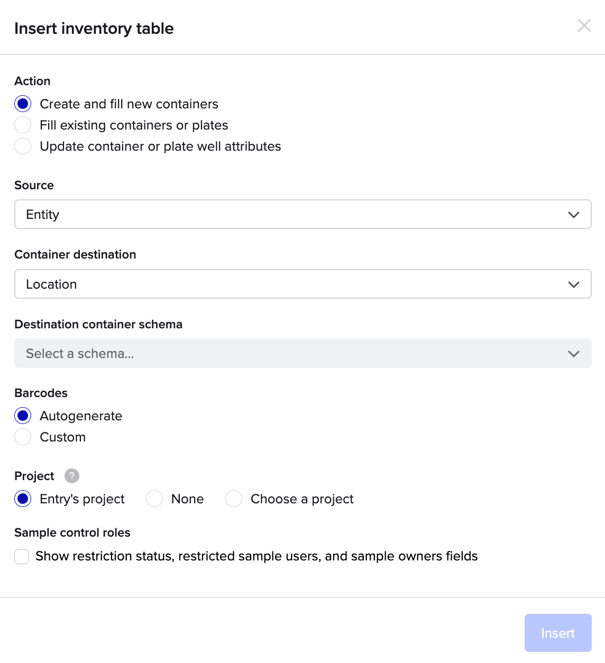This screenshot has height=663, width=605.
Task: Open the Source dropdown showing Entity
Action: (x=302, y=214)
